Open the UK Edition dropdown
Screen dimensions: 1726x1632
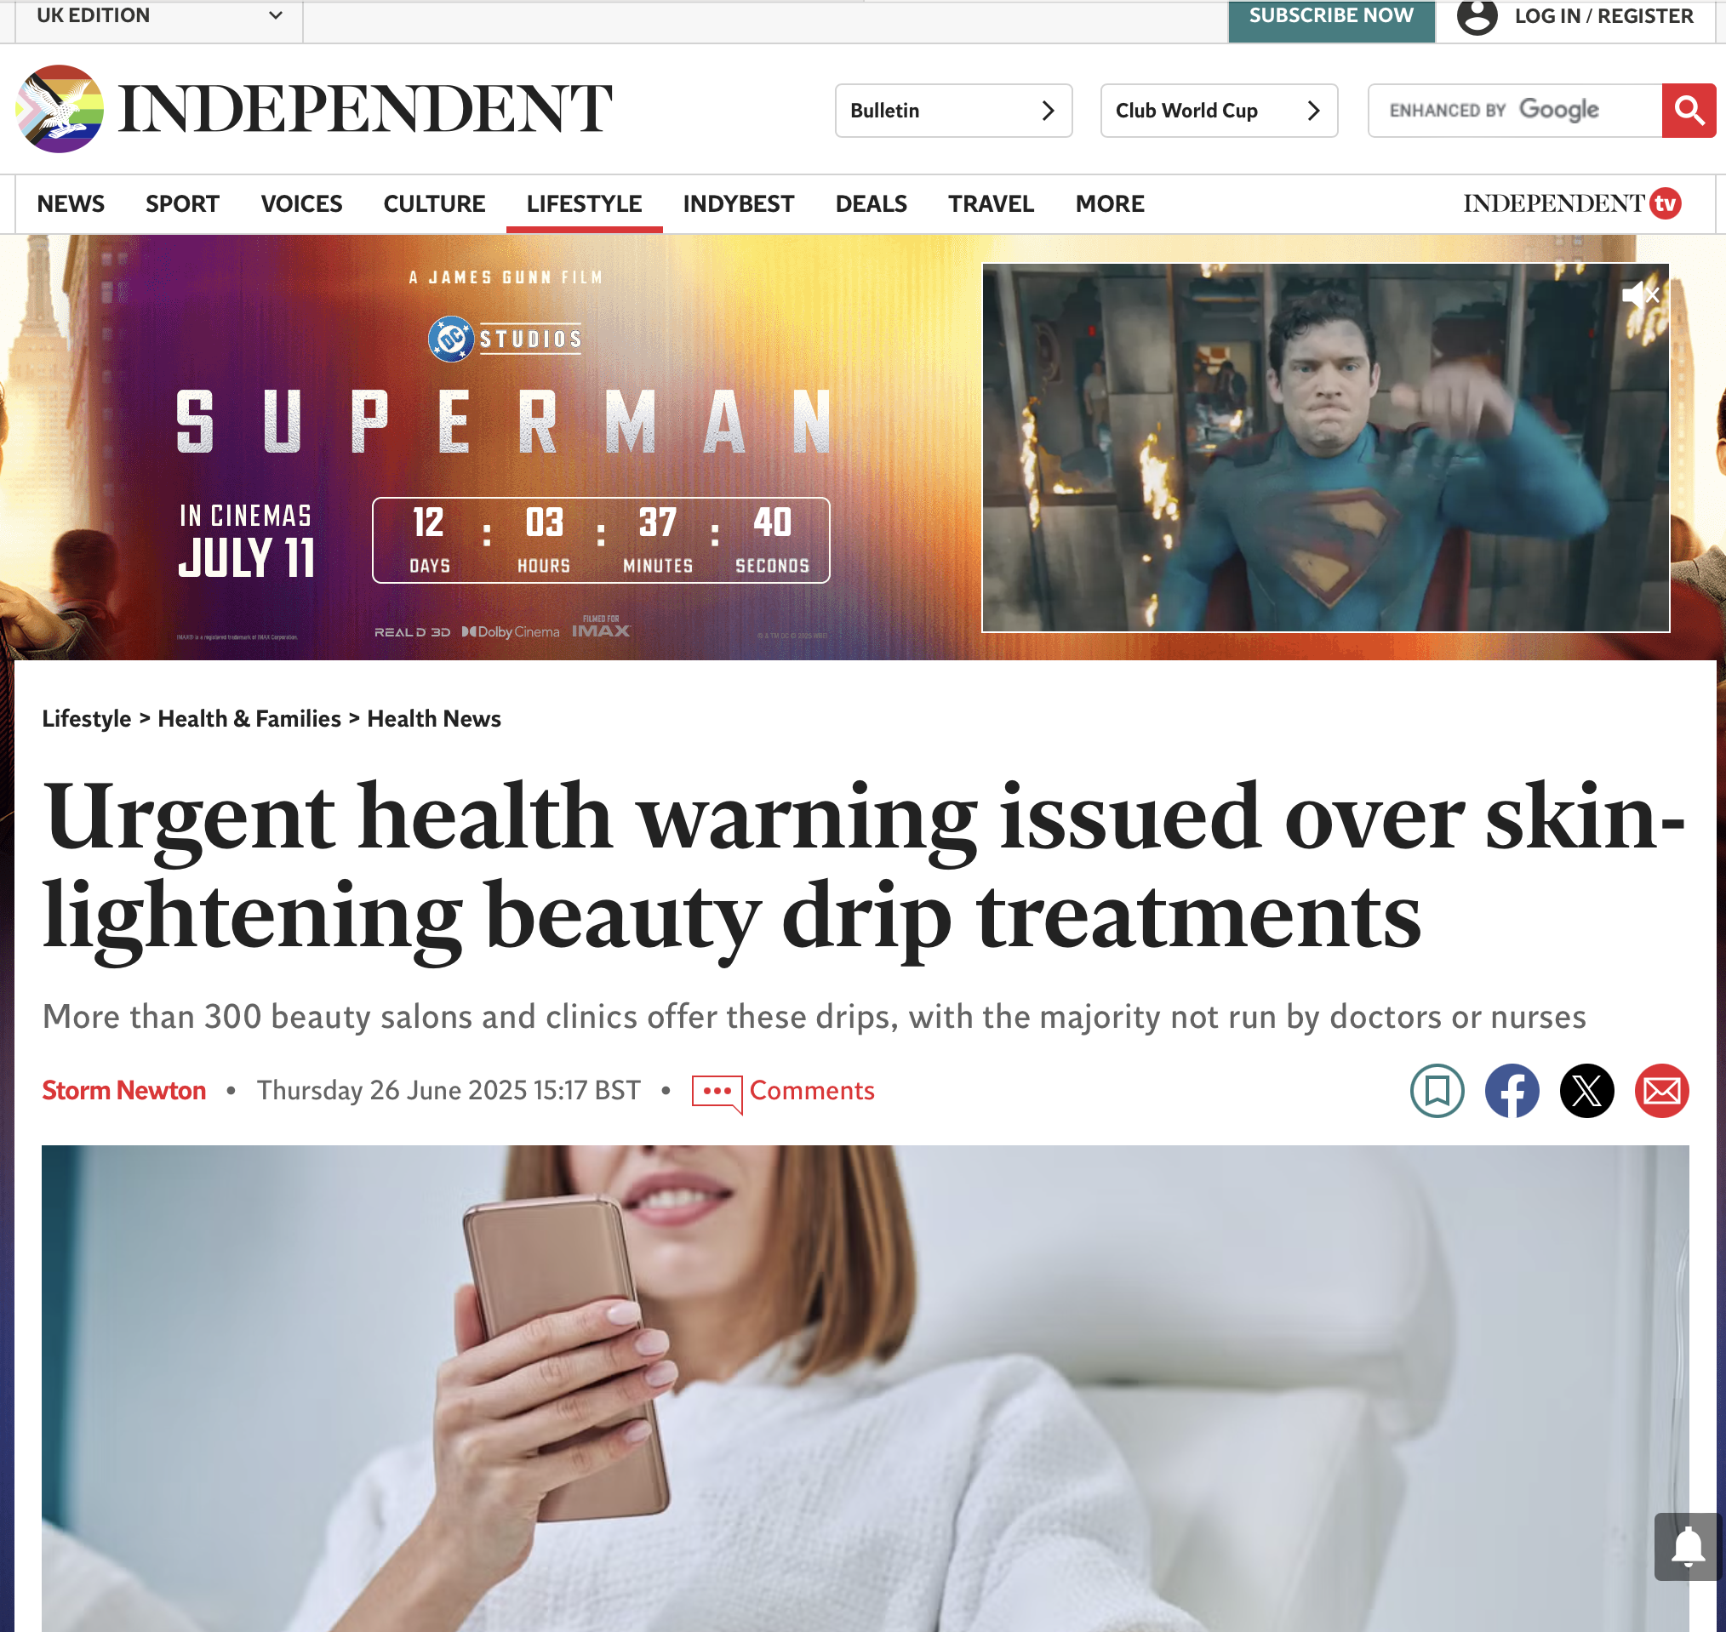(x=159, y=15)
